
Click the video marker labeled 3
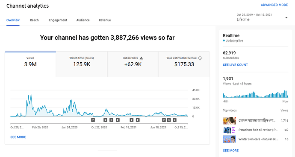click(169, 120)
